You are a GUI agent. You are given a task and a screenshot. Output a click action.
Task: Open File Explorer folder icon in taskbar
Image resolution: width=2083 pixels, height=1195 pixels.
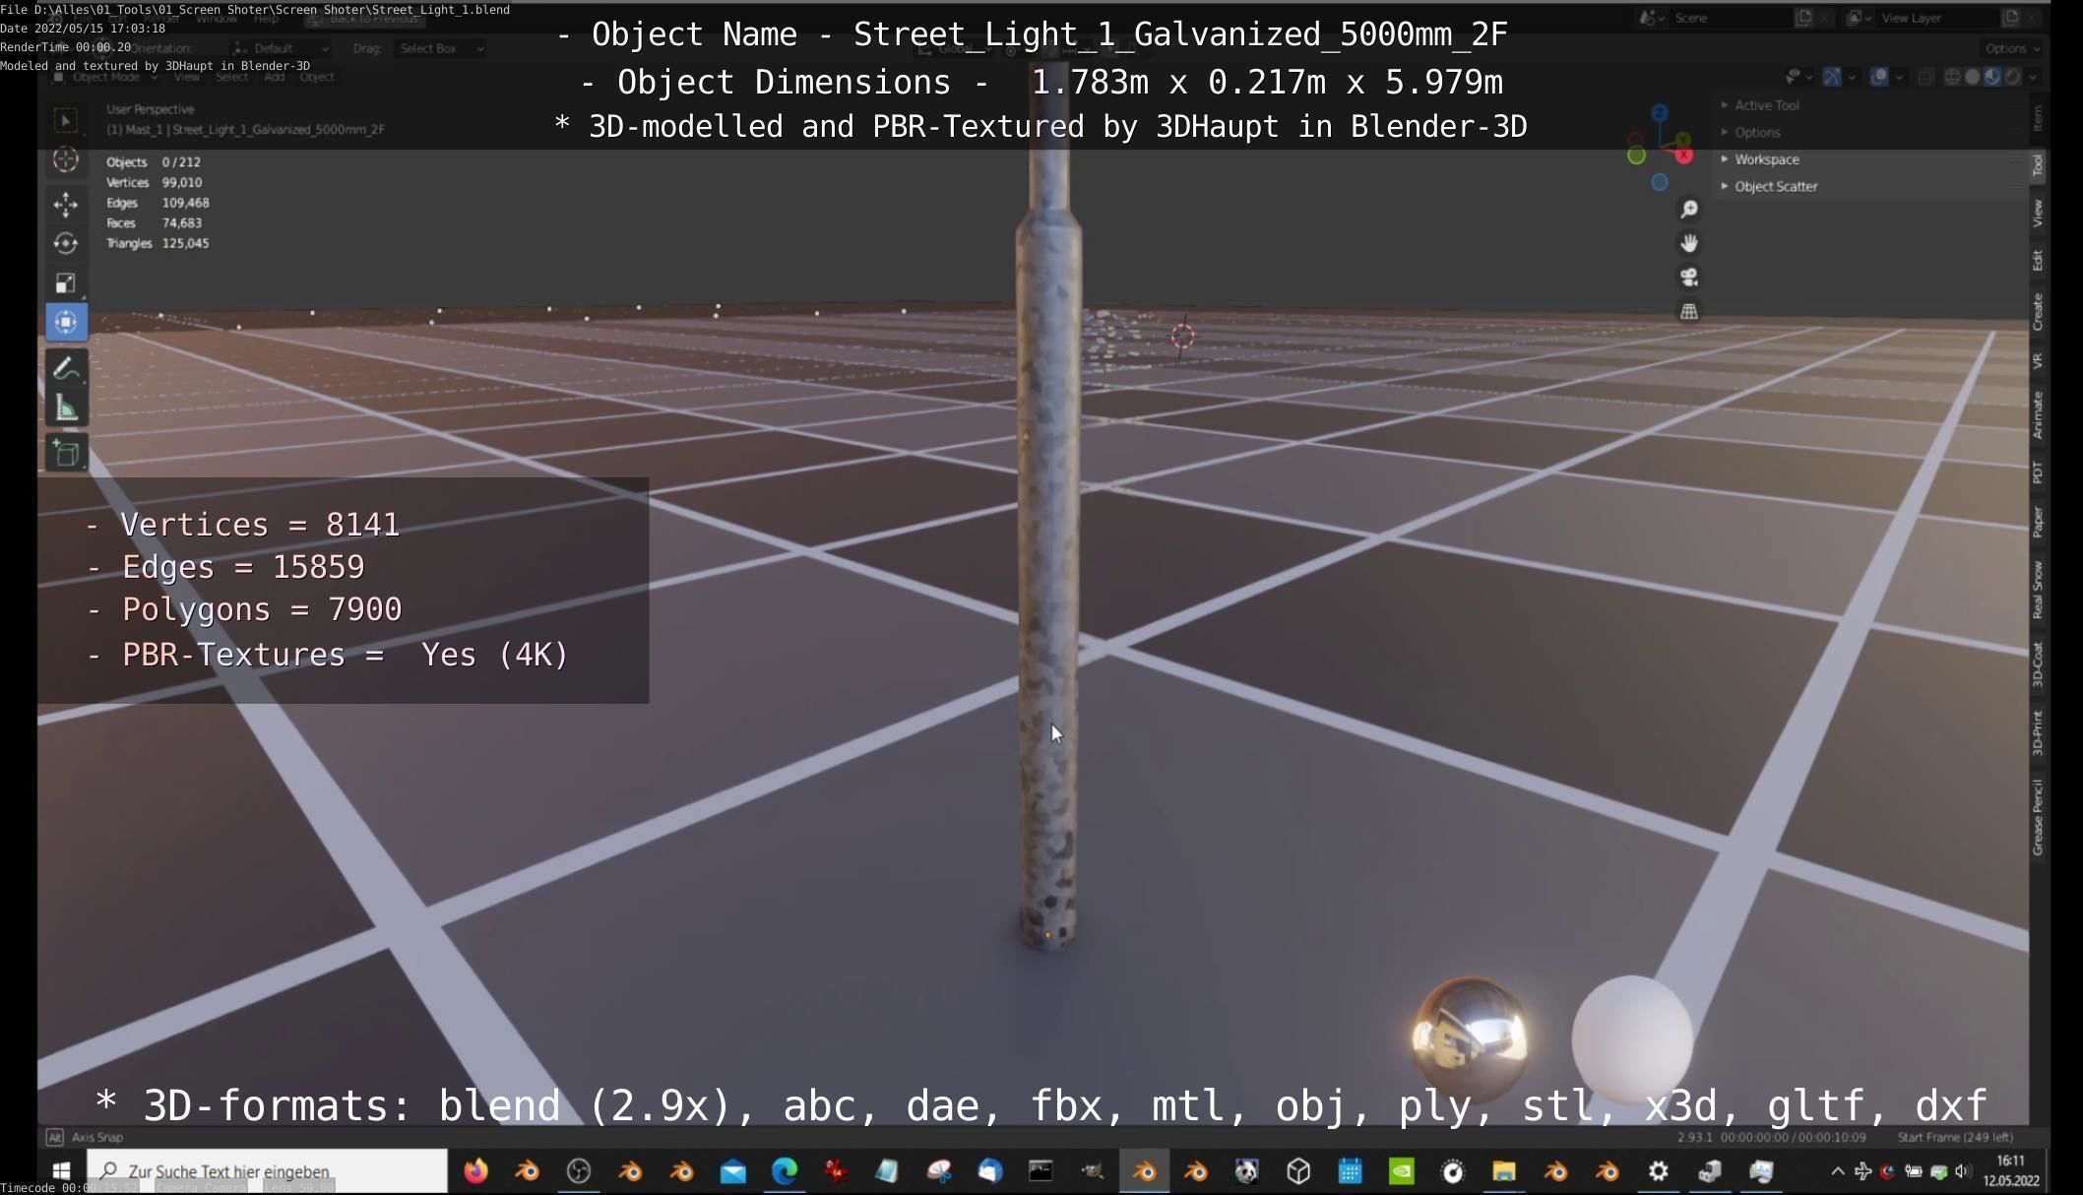click(1504, 1171)
